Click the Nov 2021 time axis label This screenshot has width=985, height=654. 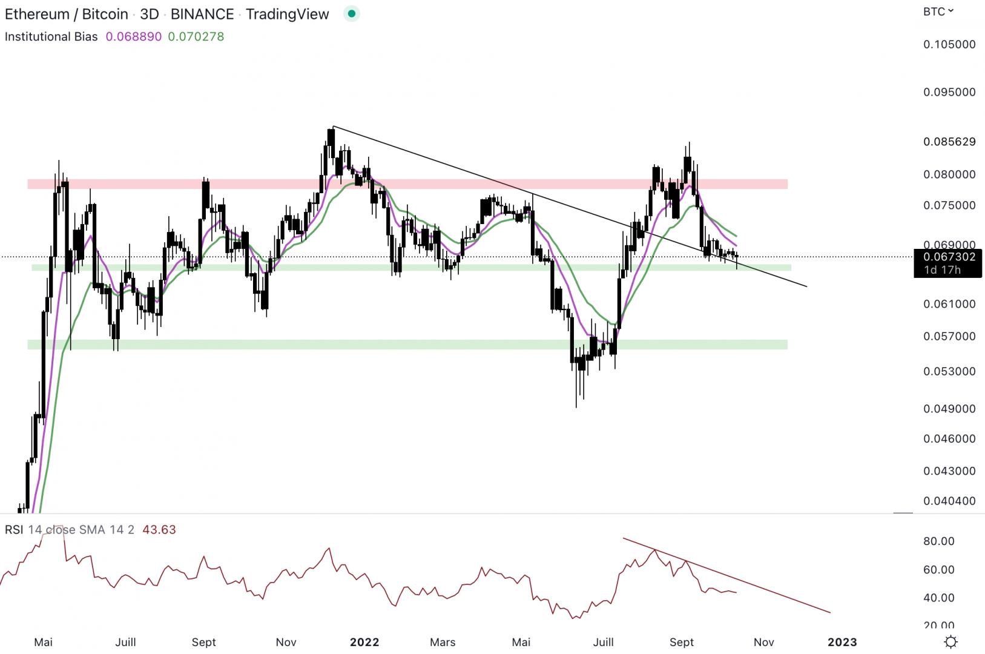pos(286,642)
